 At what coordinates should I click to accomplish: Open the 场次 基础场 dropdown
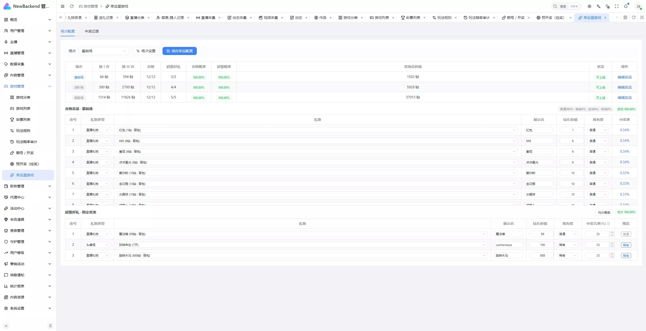(104, 51)
